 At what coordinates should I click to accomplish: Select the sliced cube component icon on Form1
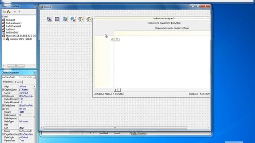(x=88, y=19)
